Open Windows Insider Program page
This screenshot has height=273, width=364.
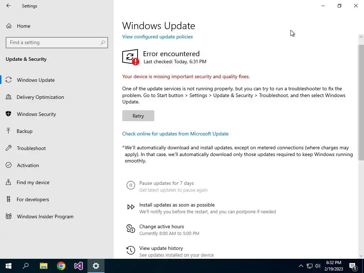(57, 216)
